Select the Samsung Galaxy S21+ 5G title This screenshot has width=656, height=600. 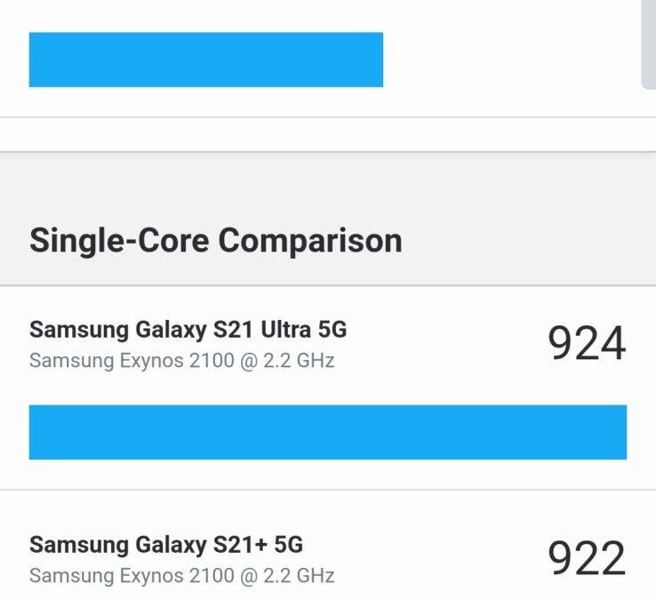pyautogui.click(x=166, y=544)
